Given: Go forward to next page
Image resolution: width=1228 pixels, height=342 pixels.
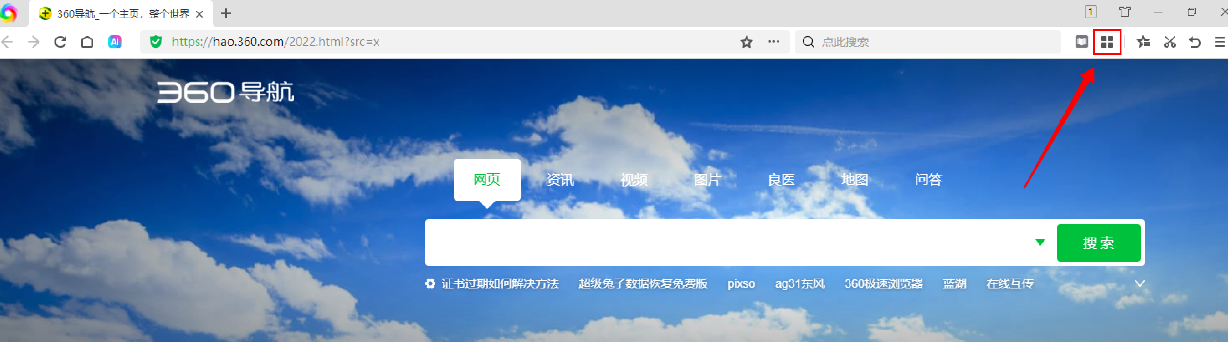Looking at the screenshot, I should 33,42.
